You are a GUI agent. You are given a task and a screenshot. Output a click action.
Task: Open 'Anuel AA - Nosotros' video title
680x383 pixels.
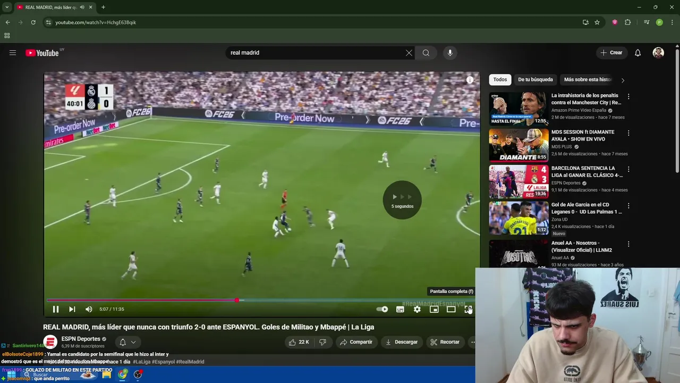pos(583,247)
